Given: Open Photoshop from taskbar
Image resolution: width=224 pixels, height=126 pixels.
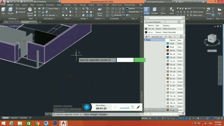Looking at the screenshot, I should pos(55,123).
